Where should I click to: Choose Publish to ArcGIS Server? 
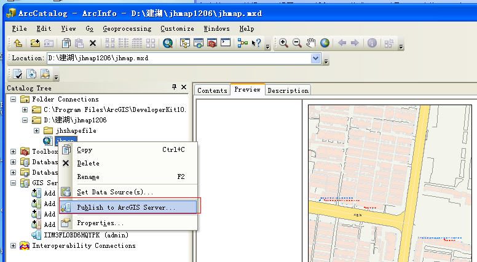click(128, 207)
